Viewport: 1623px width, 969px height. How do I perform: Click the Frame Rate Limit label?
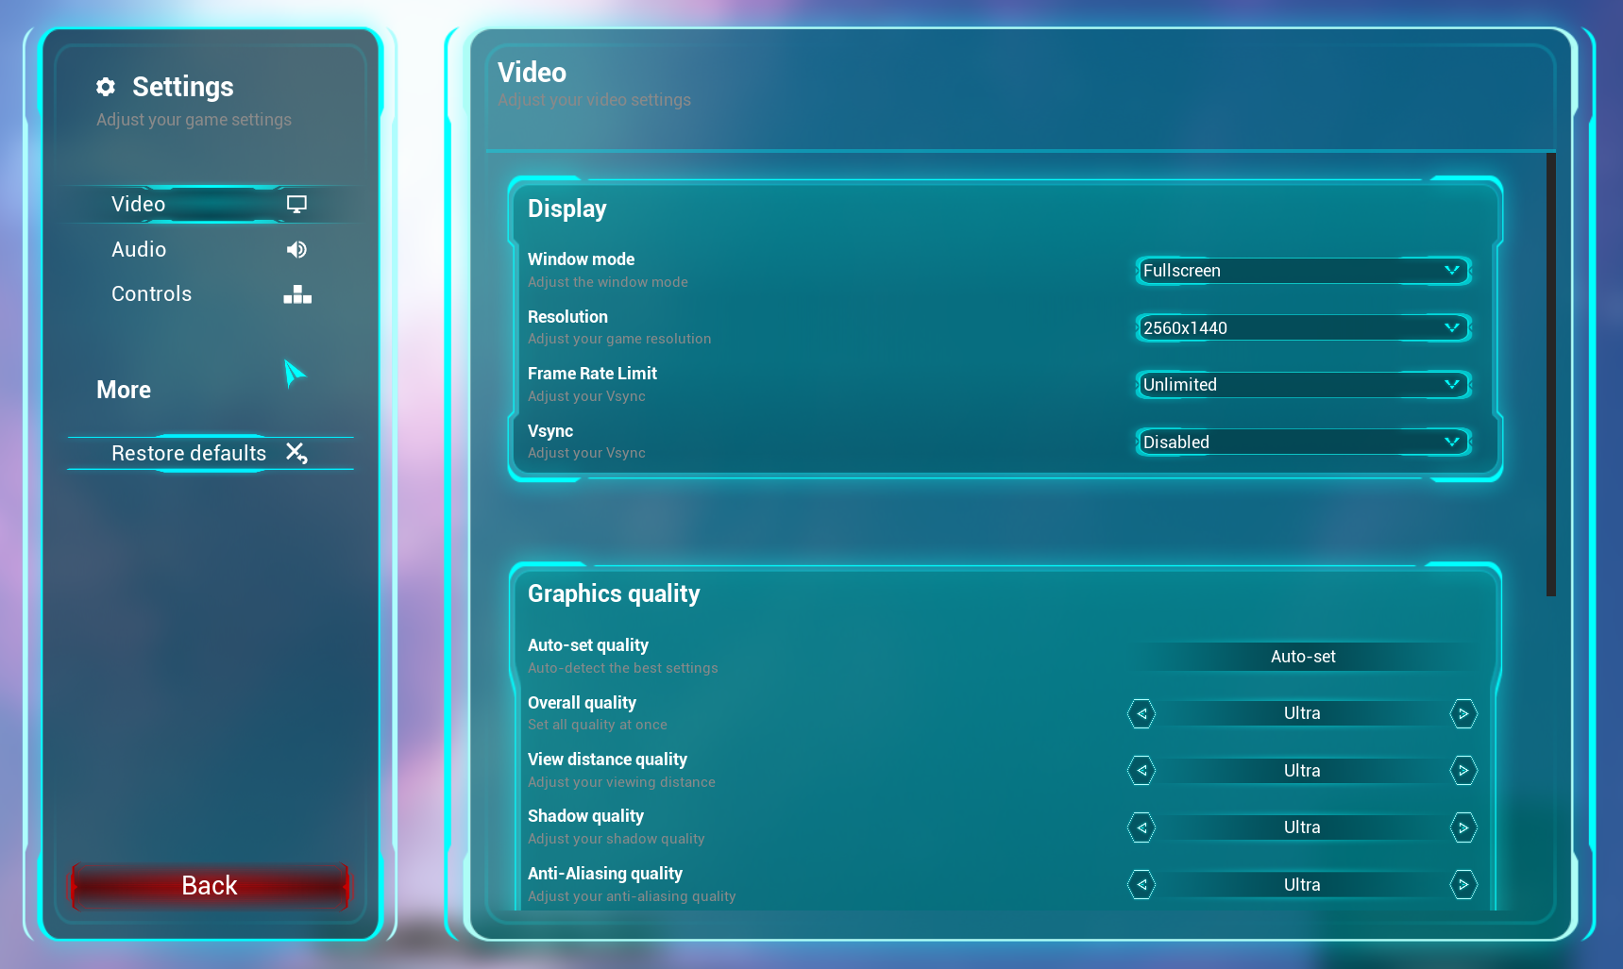click(x=592, y=374)
